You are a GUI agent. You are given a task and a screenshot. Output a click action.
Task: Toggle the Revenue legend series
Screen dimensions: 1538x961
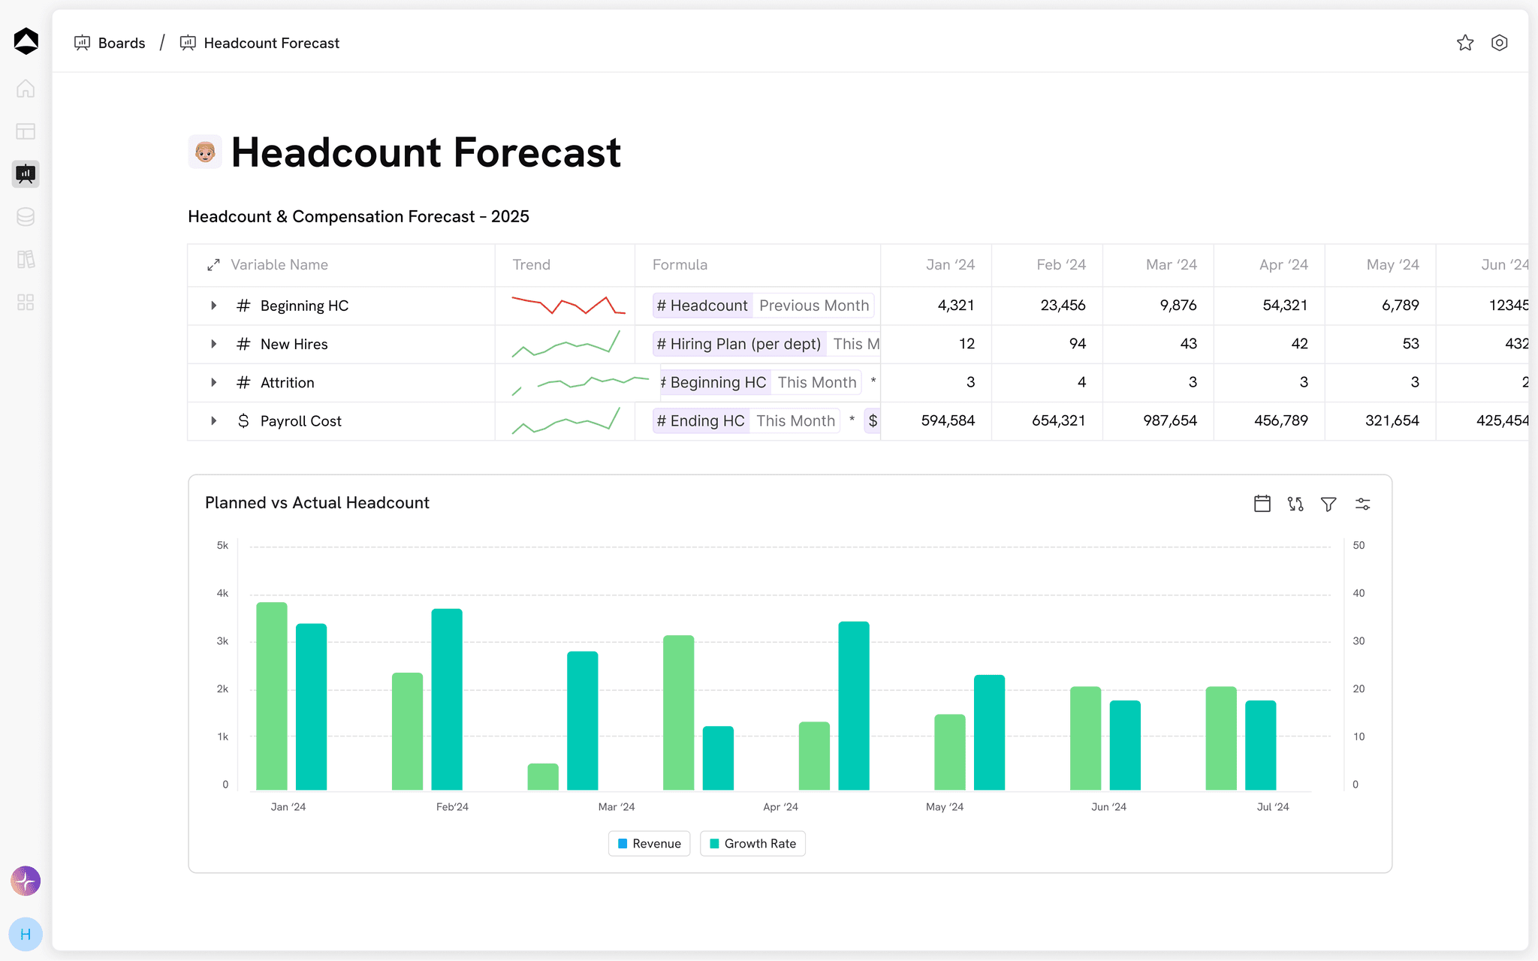click(649, 844)
